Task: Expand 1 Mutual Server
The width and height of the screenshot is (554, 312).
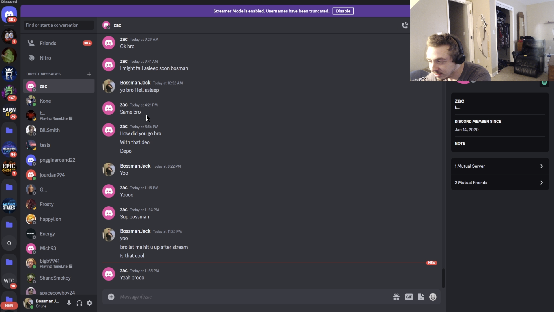Action: (x=500, y=166)
